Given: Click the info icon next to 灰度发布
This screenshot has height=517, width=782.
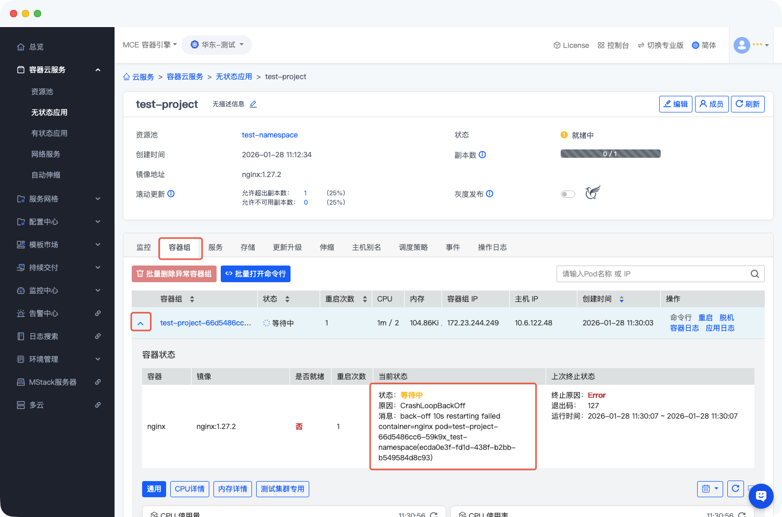Looking at the screenshot, I should tap(489, 194).
